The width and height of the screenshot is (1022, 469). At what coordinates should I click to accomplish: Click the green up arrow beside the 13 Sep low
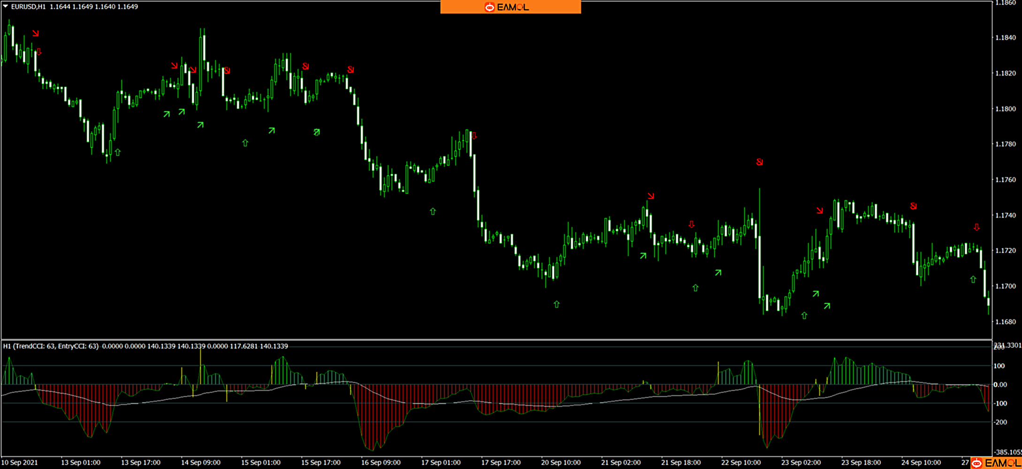(118, 152)
